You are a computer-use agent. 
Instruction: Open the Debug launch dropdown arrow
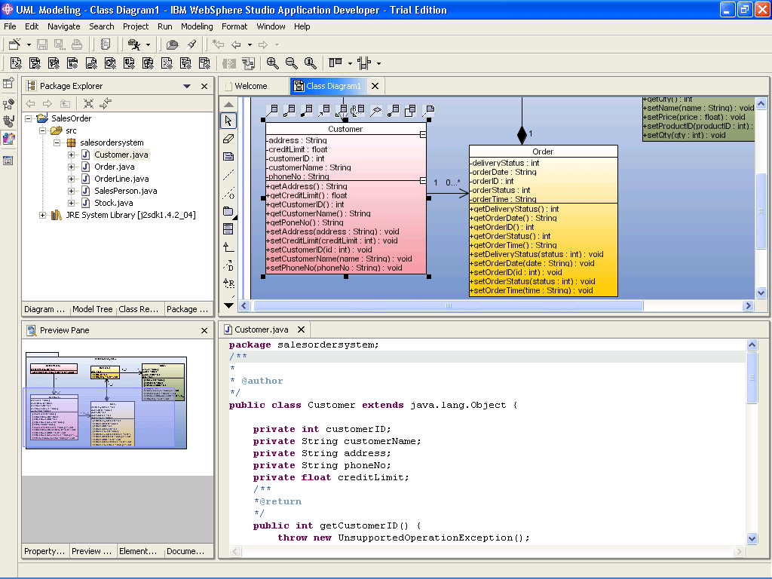point(148,44)
